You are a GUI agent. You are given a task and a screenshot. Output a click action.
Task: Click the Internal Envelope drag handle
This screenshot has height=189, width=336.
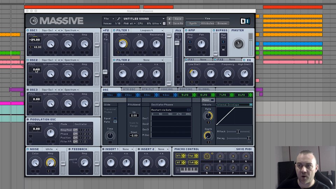click(251, 105)
